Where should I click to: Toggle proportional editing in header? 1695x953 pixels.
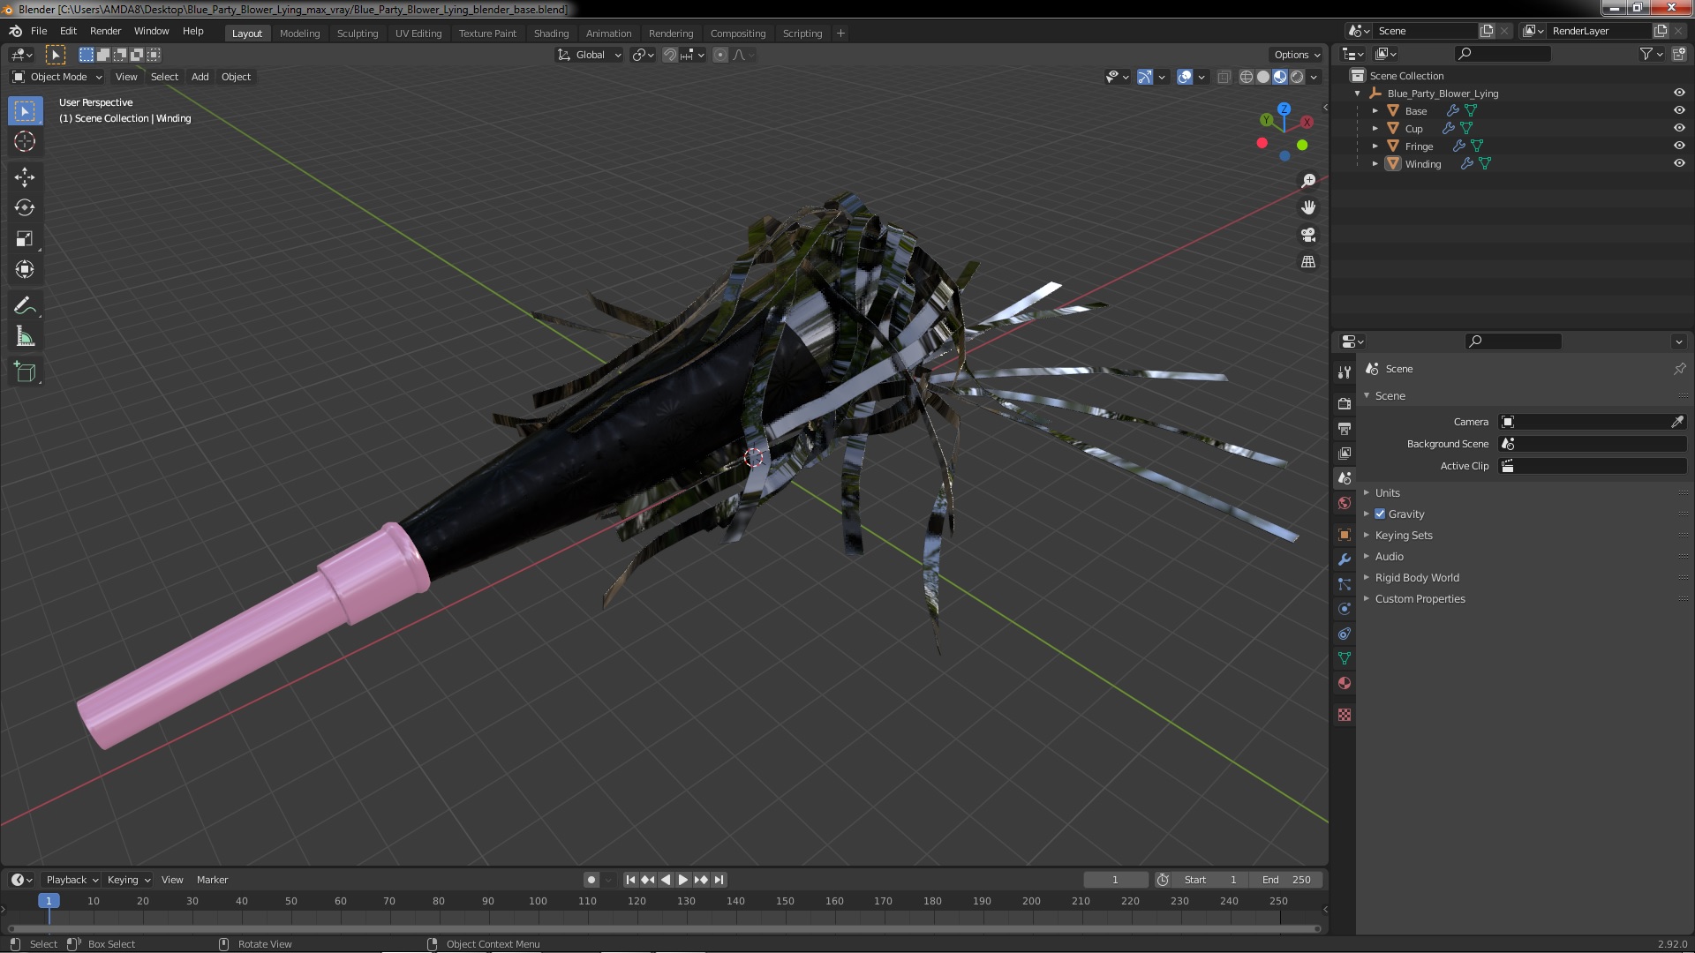pyautogui.click(x=720, y=55)
